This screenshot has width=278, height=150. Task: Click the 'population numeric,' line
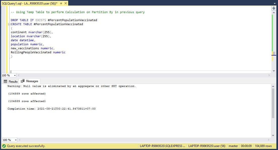[27, 44]
